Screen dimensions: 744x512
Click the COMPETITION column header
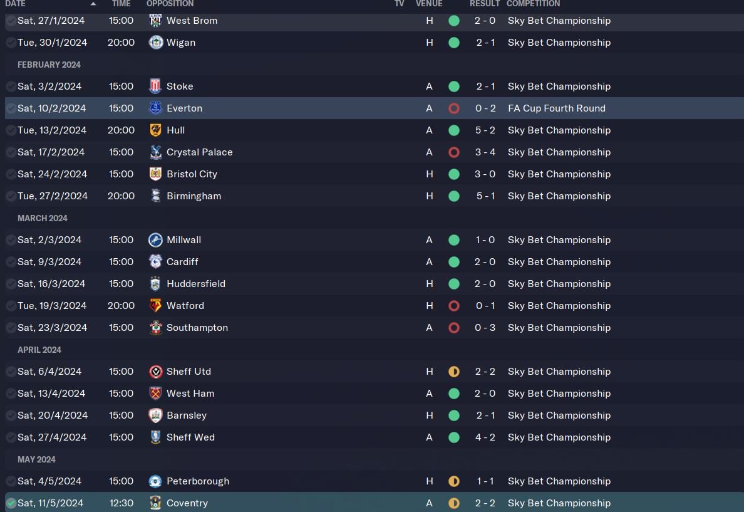tap(533, 4)
